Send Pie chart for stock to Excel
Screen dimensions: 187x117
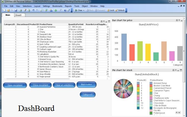click(x=176, y=70)
